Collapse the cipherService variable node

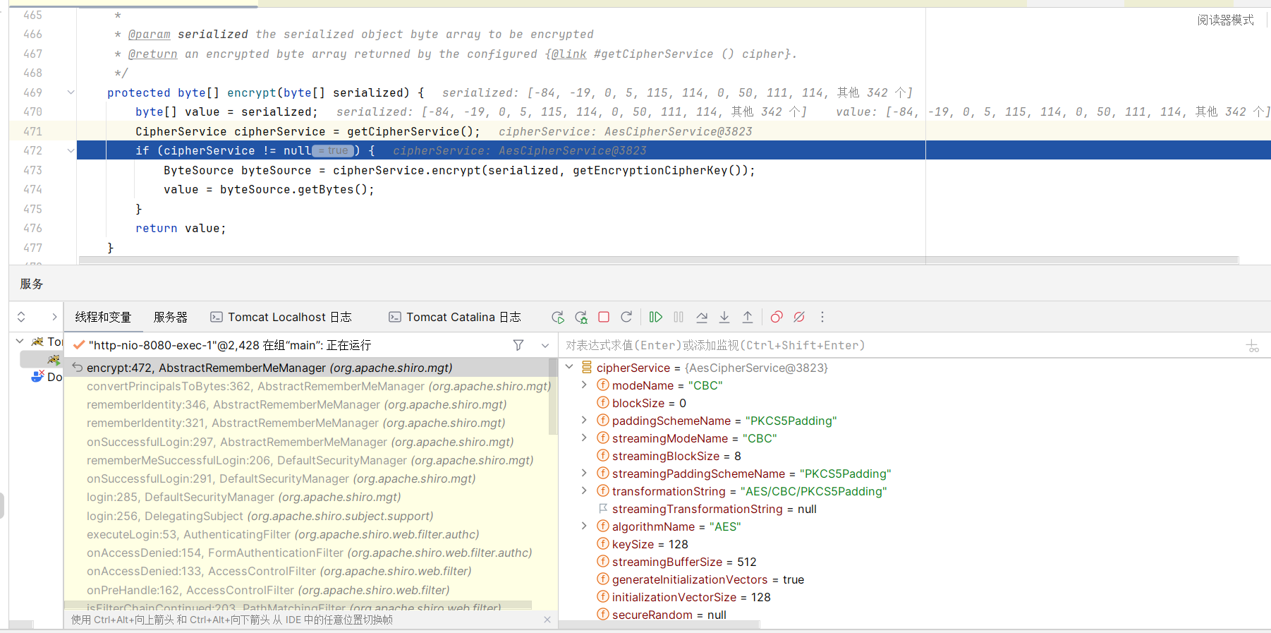(569, 367)
